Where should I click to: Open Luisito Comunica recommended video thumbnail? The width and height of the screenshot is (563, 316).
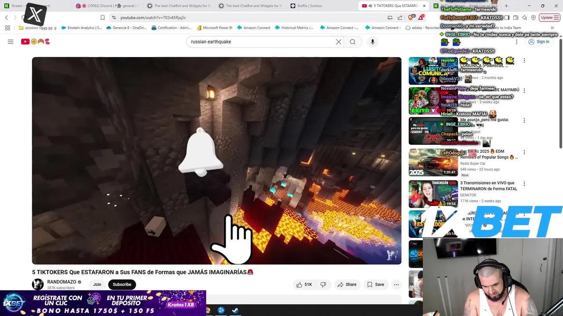click(433, 71)
